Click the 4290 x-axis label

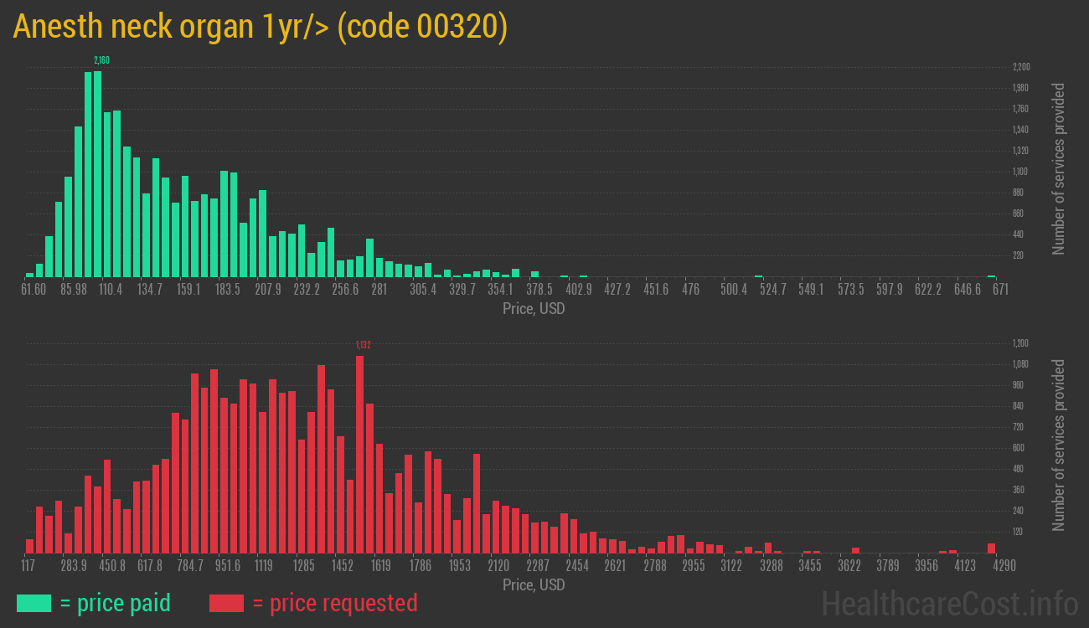point(992,566)
